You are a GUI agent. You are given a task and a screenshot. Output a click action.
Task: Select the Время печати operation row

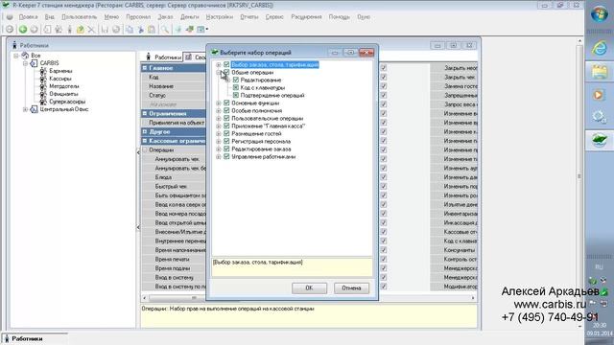(173, 259)
